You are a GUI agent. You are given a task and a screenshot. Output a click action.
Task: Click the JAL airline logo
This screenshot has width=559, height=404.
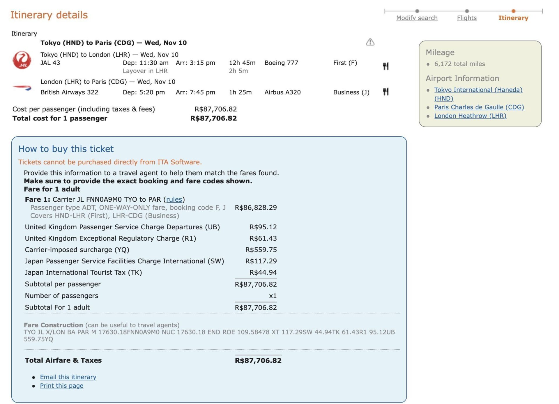pos(22,60)
